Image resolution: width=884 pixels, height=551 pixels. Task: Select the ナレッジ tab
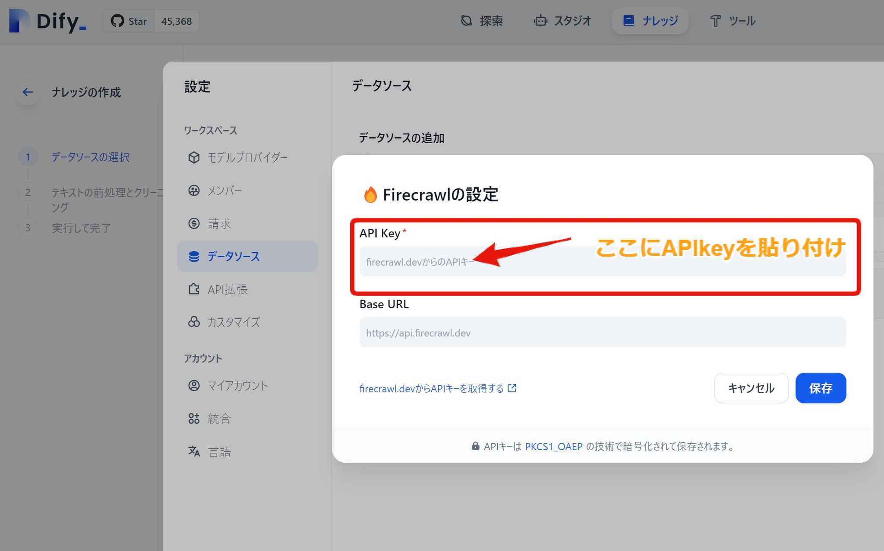coord(650,21)
